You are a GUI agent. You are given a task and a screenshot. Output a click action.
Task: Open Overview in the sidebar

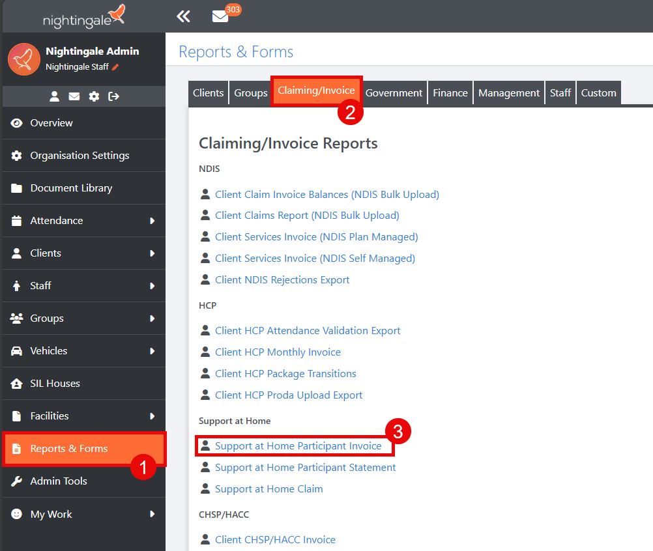[84, 123]
